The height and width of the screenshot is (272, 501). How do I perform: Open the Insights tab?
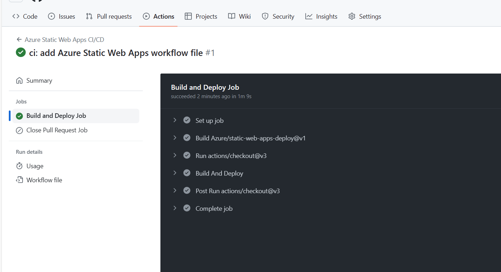point(321,16)
